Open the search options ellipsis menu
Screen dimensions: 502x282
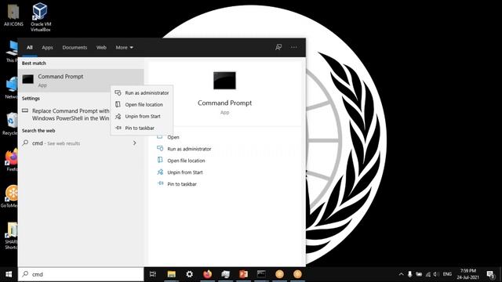pos(293,47)
